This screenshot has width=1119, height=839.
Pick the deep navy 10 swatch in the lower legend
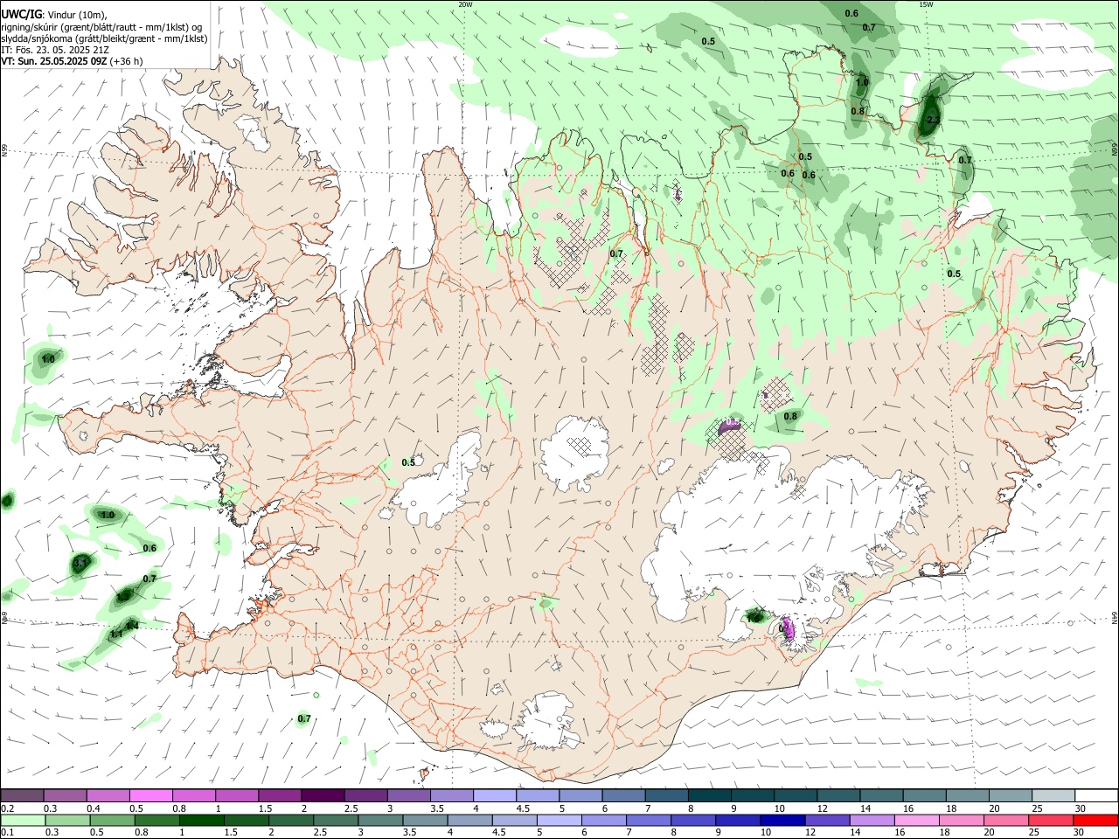tap(782, 820)
